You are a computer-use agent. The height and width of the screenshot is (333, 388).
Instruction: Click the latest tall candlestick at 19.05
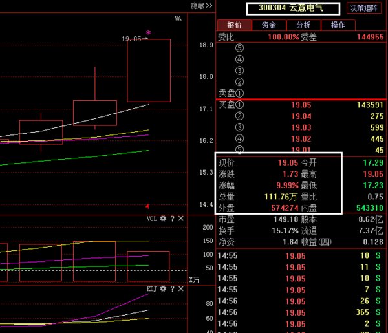(x=149, y=70)
